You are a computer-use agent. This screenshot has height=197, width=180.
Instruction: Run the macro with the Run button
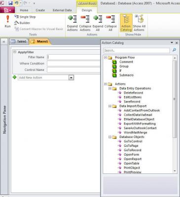pyautogui.click(x=7, y=22)
